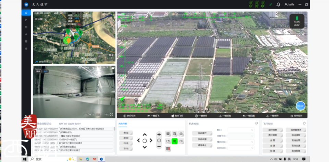Screen dimensions: 329x162
Task: Recenter gimbal using the center circle
Action: pyautogui.click(x=145, y=141)
